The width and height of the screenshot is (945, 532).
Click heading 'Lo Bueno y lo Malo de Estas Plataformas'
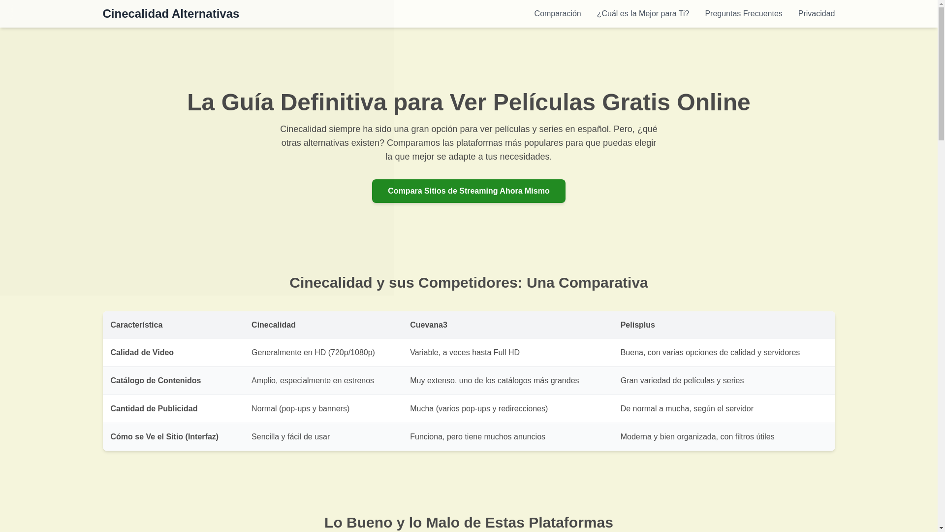469,522
